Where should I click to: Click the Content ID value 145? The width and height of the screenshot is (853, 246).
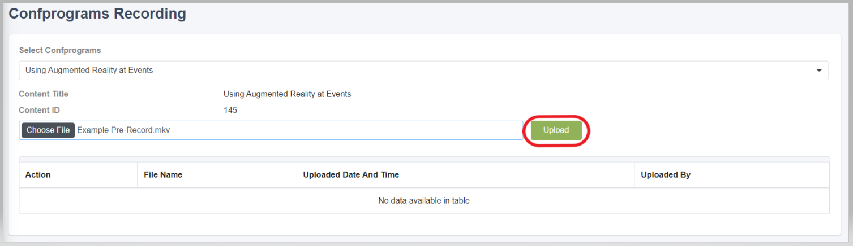pyautogui.click(x=230, y=111)
